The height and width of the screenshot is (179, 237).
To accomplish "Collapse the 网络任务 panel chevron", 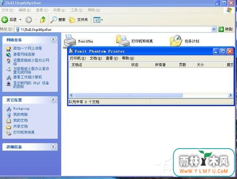I will click(53, 39).
